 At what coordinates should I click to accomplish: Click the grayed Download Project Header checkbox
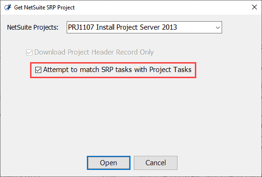pyautogui.click(x=29, y=52)
